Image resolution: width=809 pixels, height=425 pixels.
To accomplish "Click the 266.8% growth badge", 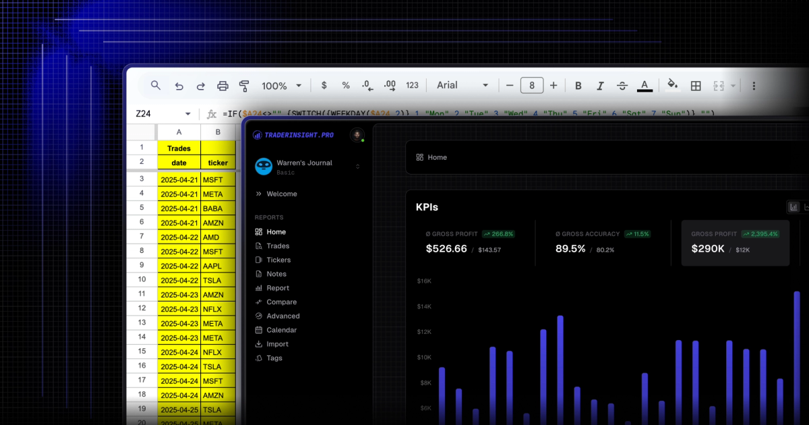I will click(498, 234).
